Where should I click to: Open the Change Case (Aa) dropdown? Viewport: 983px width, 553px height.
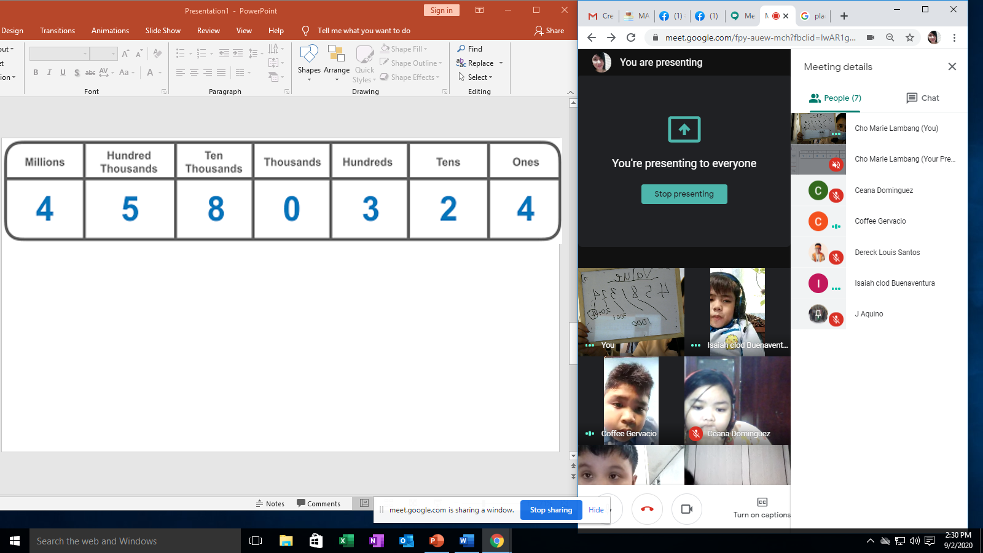coord(127,73)
